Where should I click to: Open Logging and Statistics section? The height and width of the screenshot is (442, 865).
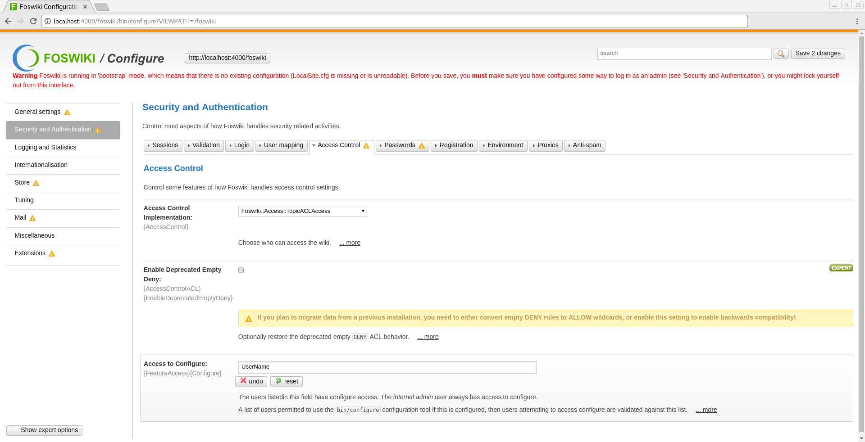[x=63, y=148]
